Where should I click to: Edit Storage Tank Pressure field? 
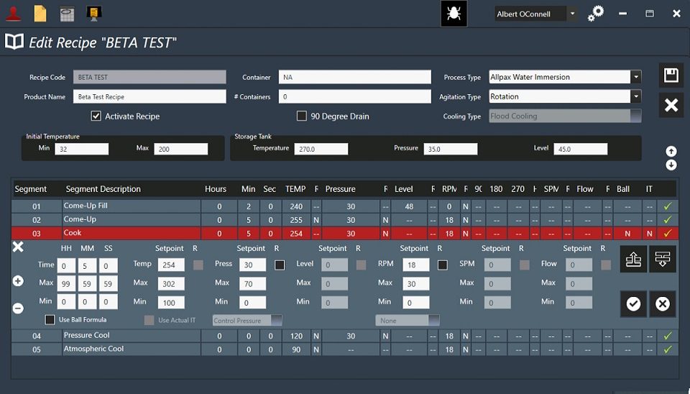click(x=451, y=149)
